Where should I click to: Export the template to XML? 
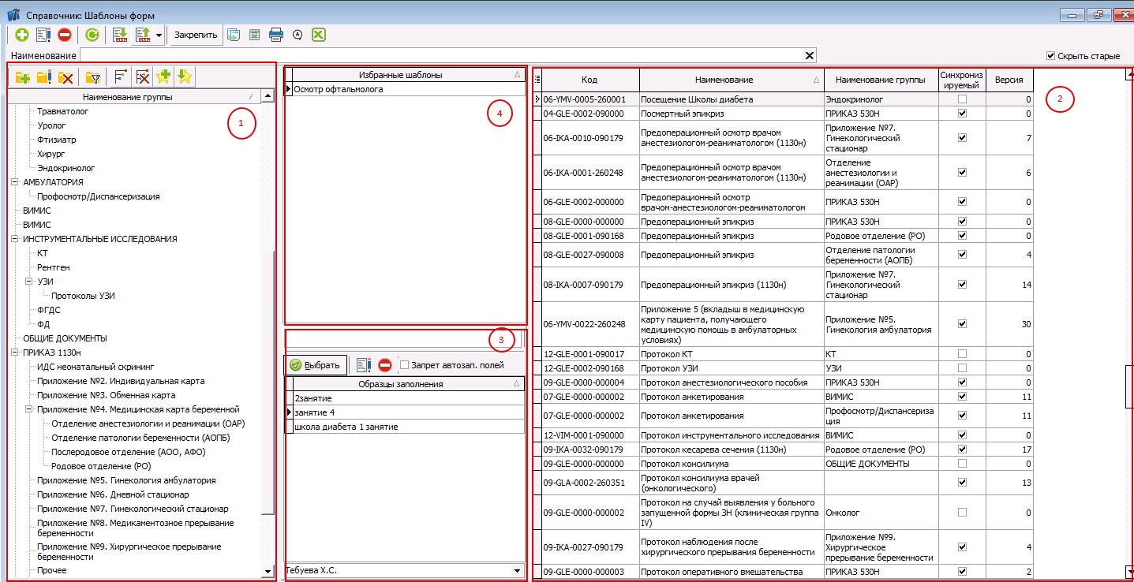pos(144,35)
